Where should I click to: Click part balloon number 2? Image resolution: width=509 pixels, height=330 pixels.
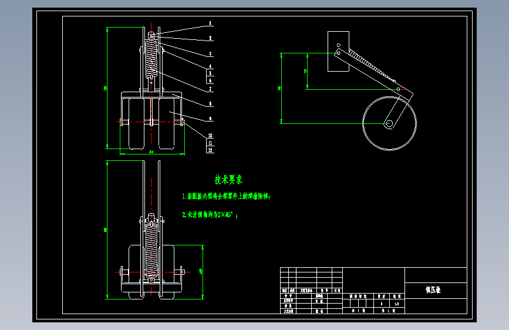(x=210, y=38)
